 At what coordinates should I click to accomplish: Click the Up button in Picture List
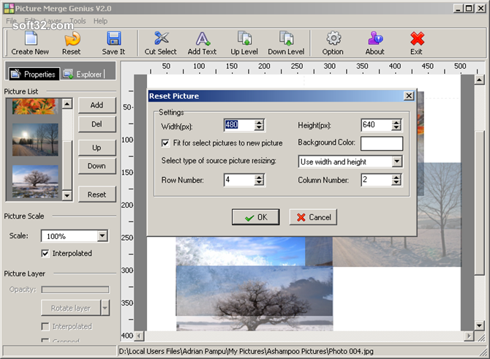pos(97,148)
